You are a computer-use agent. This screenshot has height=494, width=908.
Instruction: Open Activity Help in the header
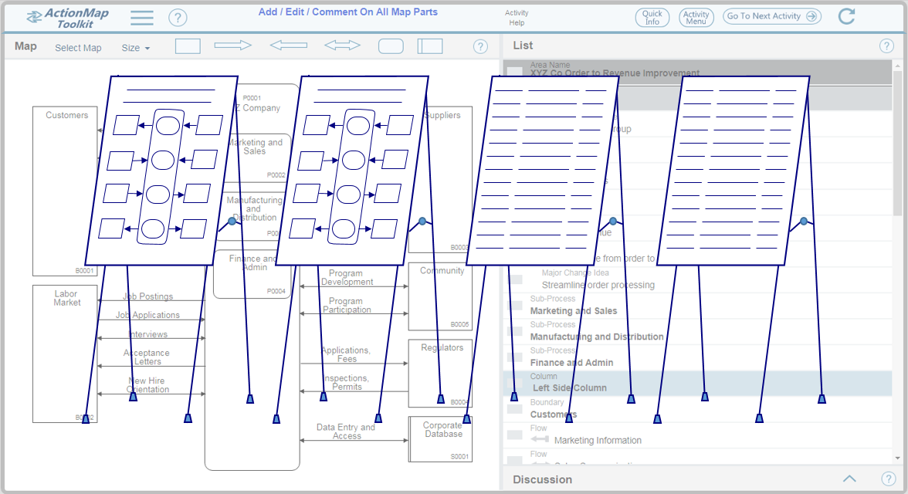(517, 18)
